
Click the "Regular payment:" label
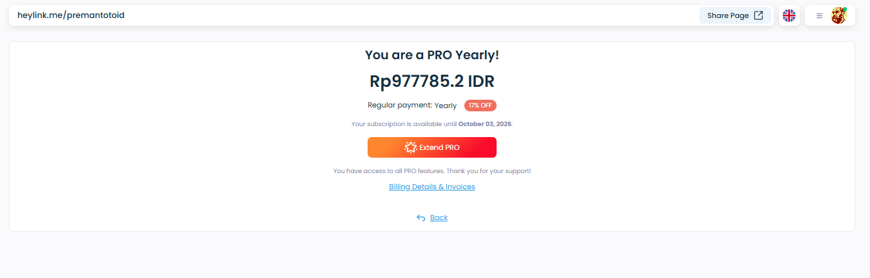click(400, 105)
